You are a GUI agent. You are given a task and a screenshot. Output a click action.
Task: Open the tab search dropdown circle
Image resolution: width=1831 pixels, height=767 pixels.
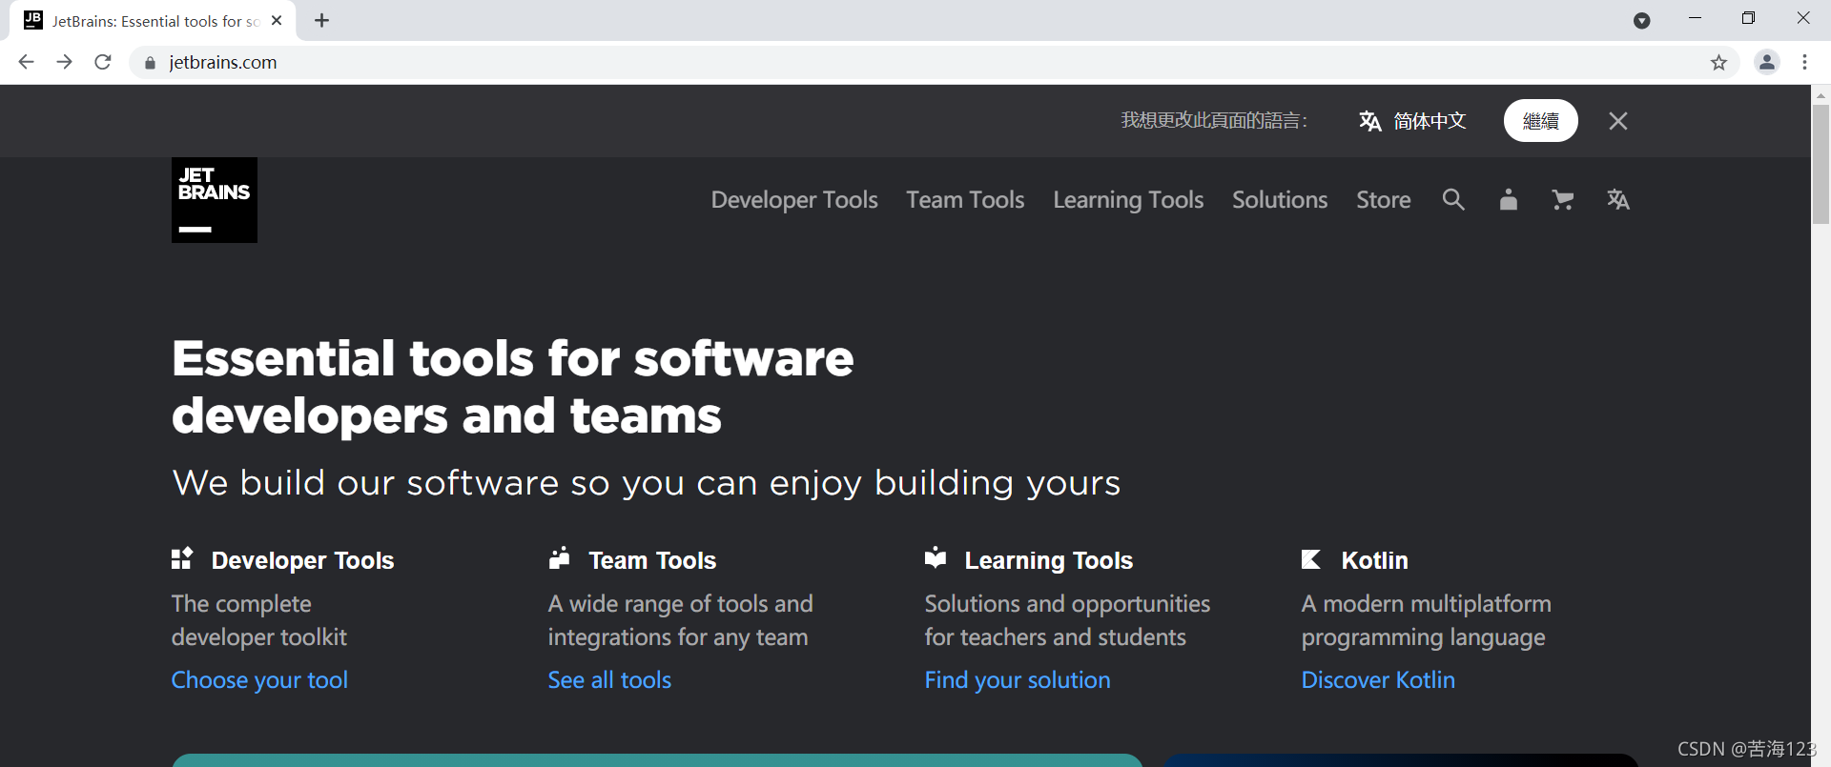1641,21
